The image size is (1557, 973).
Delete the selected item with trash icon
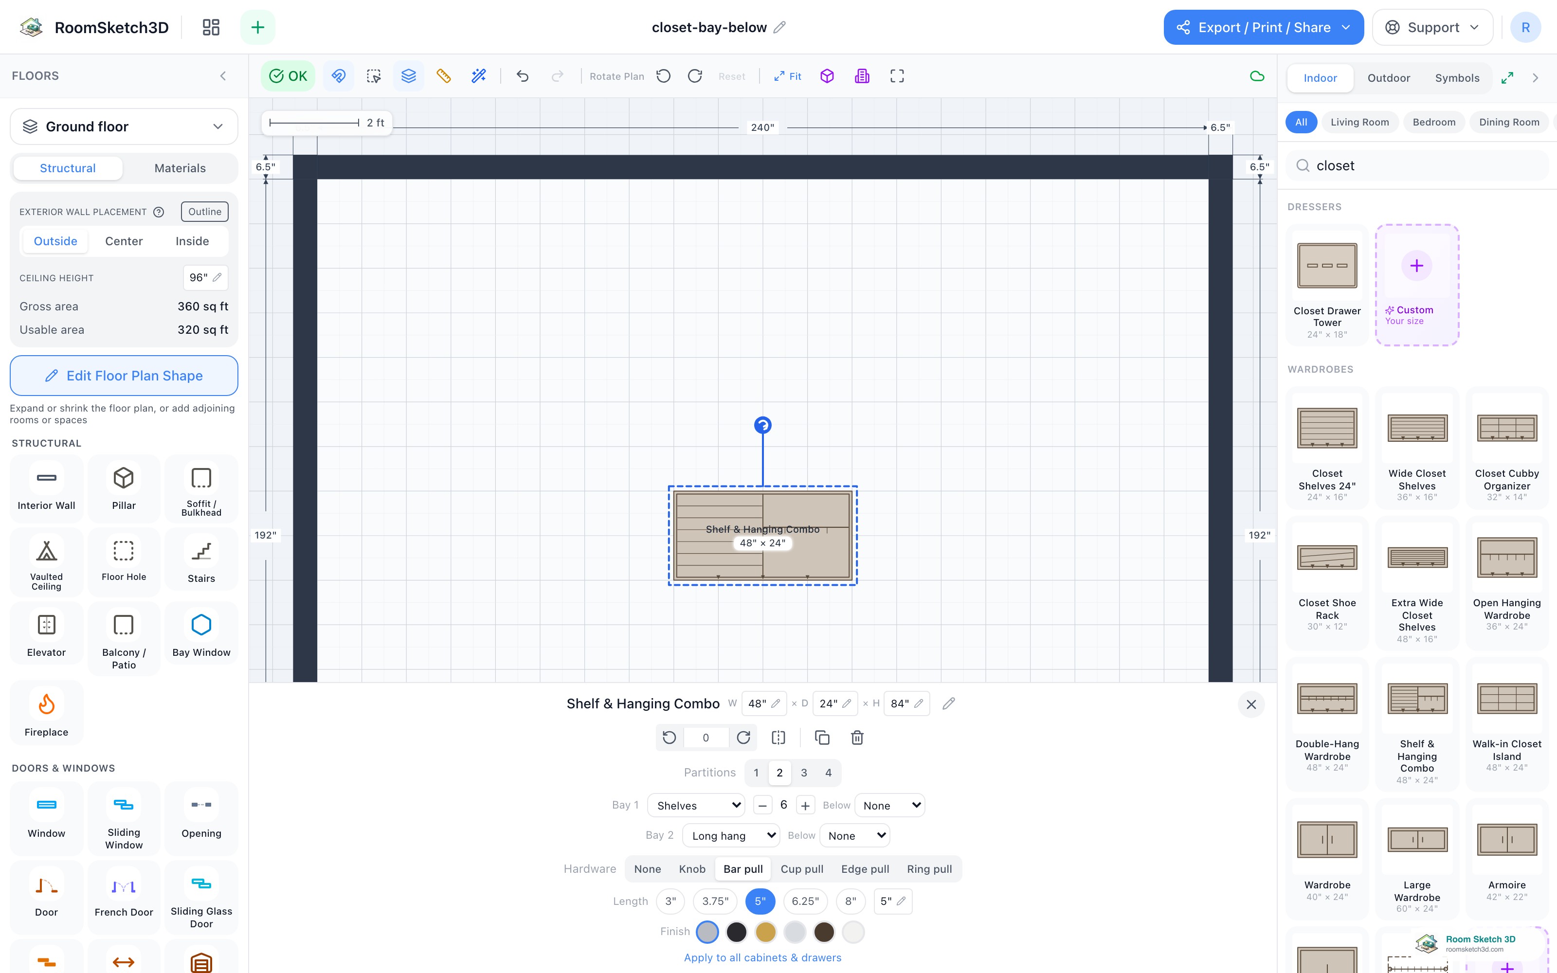point(857,738)
